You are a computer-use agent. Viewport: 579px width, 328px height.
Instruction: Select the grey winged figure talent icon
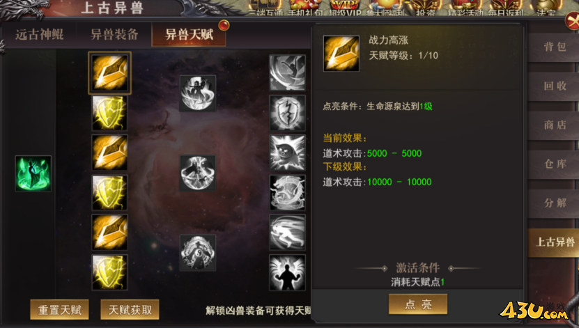287,272
